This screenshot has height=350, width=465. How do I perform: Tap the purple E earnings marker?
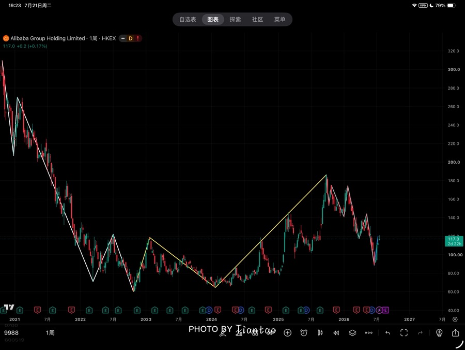(x=385, y=310)
